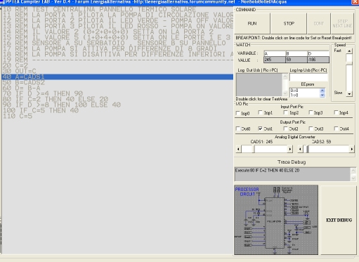This screenshot has height=262, width=359.
Task: Click the Log Out Usb scroll up arrow
Action: 285,77
